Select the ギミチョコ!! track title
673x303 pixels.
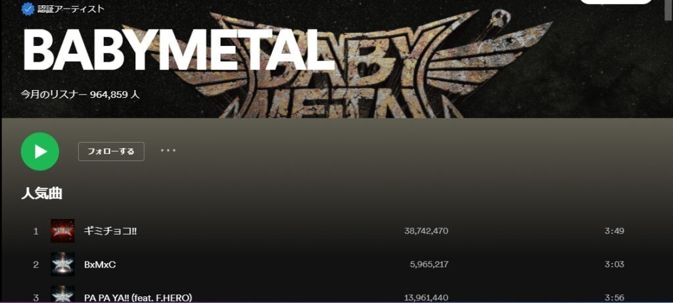(x=110, y=231)
